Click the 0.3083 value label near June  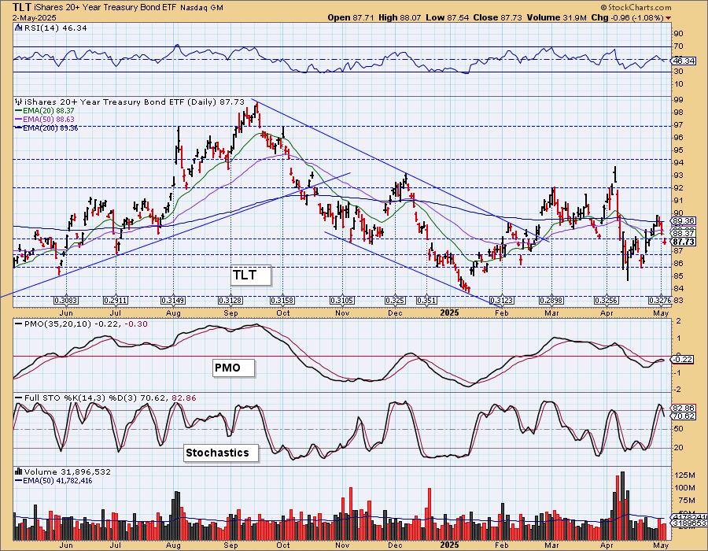(x=66, y=301)
